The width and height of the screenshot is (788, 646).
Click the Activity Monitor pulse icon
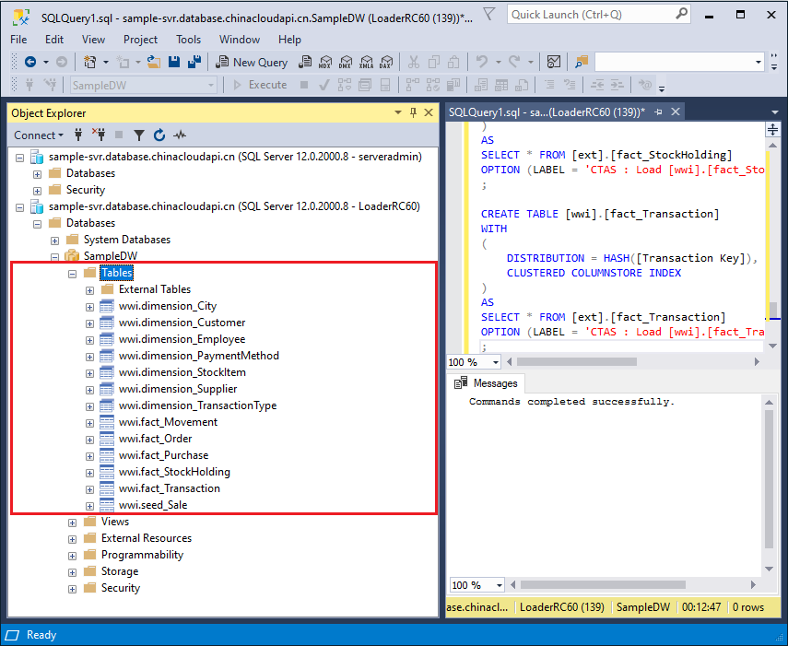pos(180,135)
